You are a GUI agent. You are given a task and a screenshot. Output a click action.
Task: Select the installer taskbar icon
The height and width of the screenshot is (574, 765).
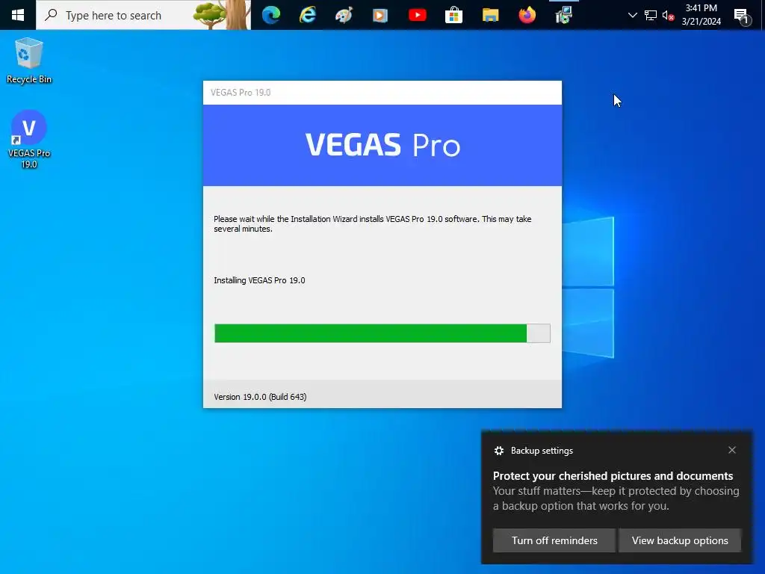pyautogui.click(x=563, y=15)
